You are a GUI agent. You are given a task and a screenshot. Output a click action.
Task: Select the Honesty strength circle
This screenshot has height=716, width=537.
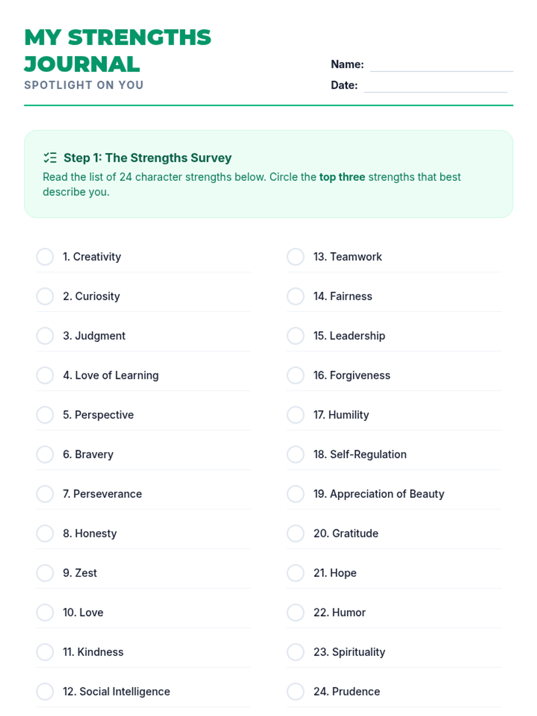(45, 533)
